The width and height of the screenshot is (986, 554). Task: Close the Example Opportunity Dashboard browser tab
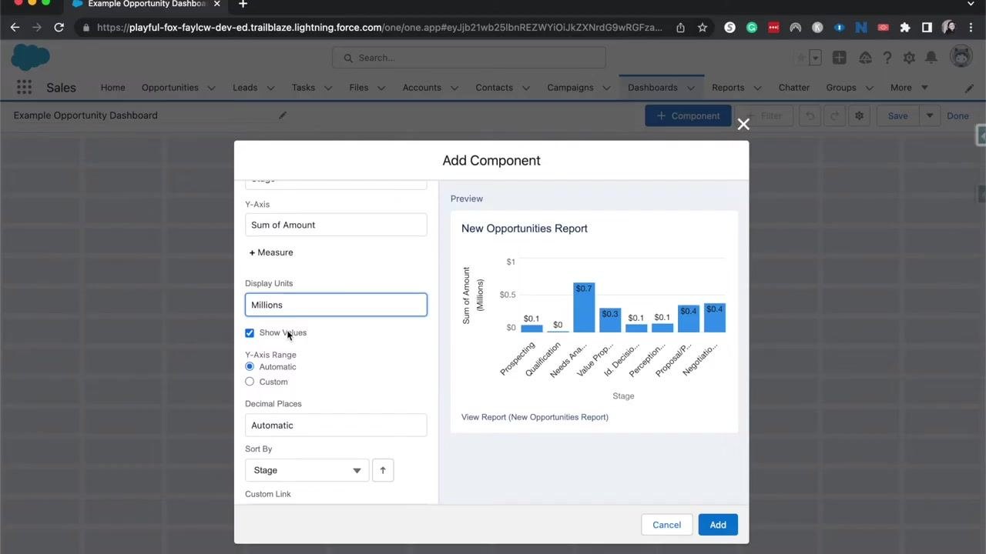coord(216,5)
